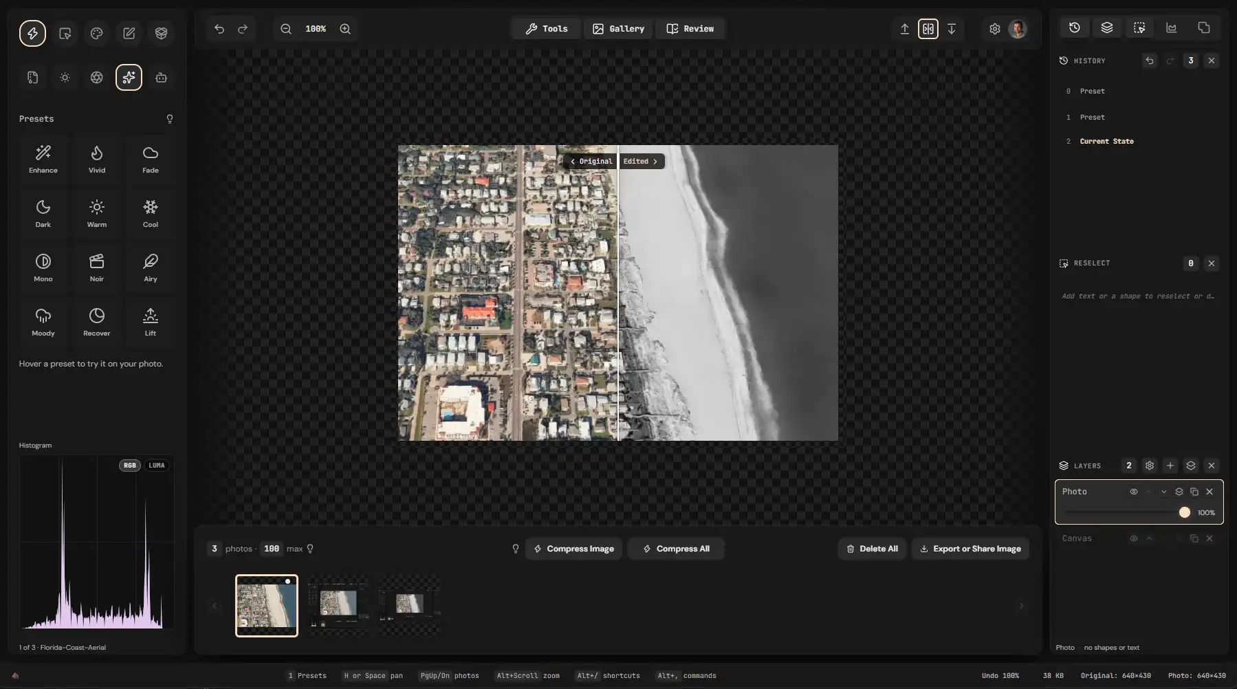Open the Tools tab
This screenshot has height=689, width=1237.
coord(547,29)
